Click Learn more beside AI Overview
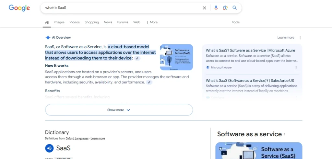Viewport: 332px width, 159px height. 286,38
